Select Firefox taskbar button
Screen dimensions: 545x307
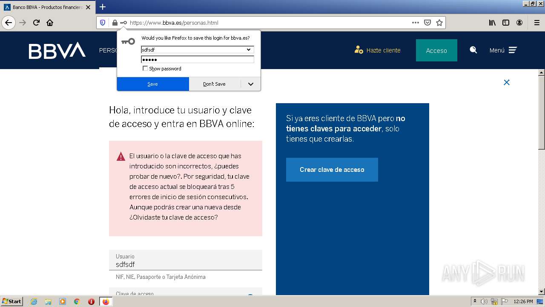click(106, 301)
